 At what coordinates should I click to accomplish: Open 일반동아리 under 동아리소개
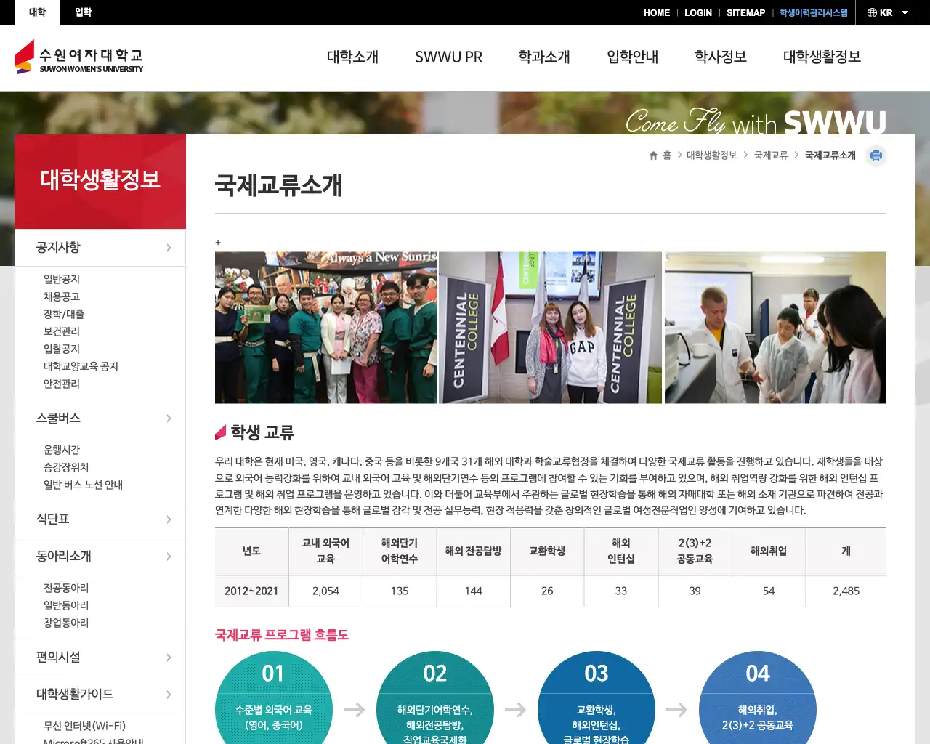66,605
